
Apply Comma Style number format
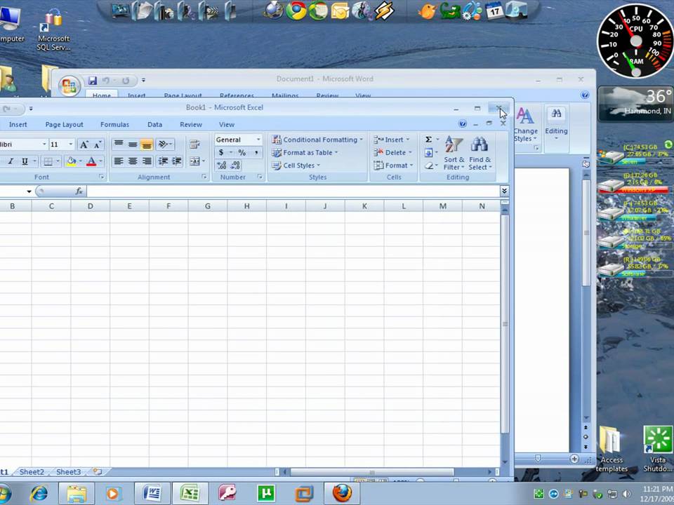click(x=256, y=152)
